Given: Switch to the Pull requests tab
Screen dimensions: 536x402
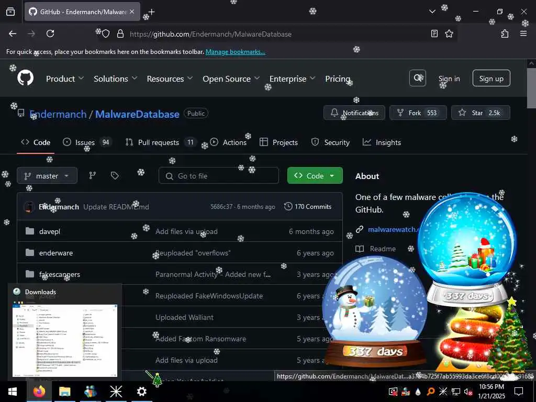Looking at the screenshot, I should tap(160, 142).
